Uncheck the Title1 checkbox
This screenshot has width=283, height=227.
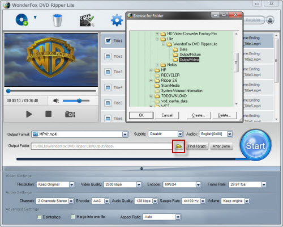click(x=108, y=41)
